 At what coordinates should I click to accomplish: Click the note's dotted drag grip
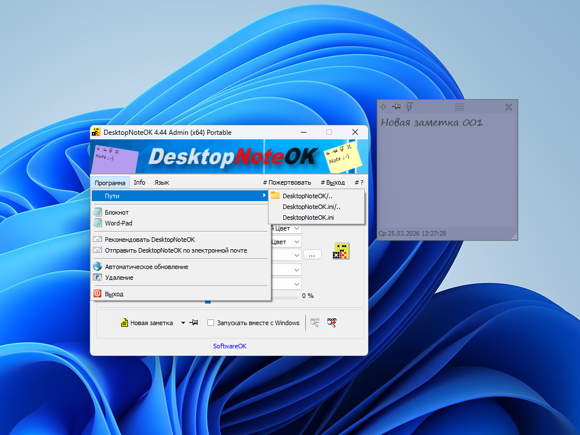[x=459, y=107]
